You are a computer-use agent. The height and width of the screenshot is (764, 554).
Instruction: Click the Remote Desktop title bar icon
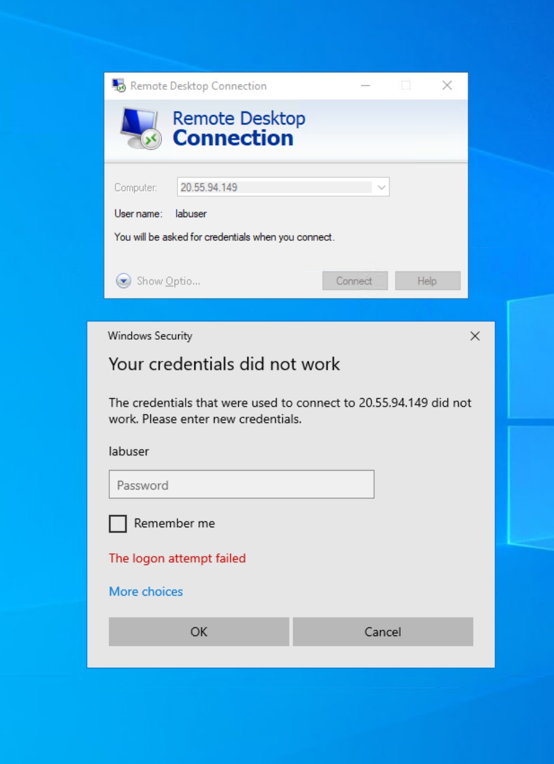pos(119,86)
